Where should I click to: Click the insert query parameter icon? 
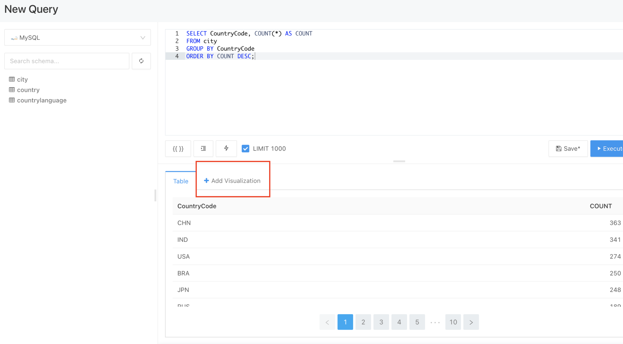(x=178, y=148)
